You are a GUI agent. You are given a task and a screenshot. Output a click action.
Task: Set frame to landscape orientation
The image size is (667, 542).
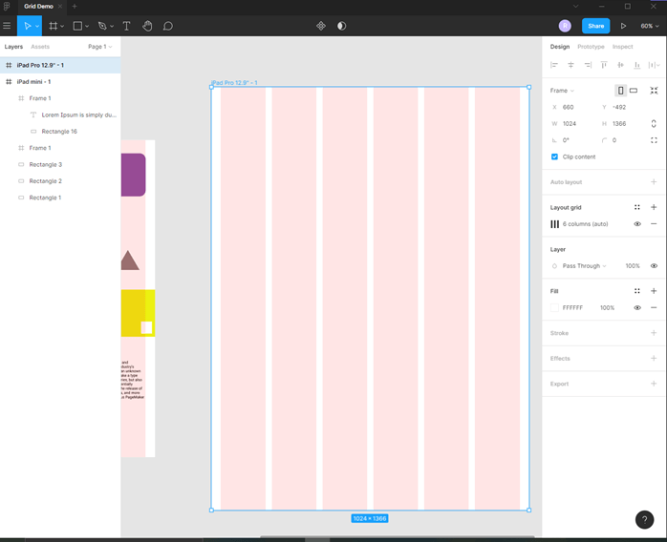(x=634, y=91)
